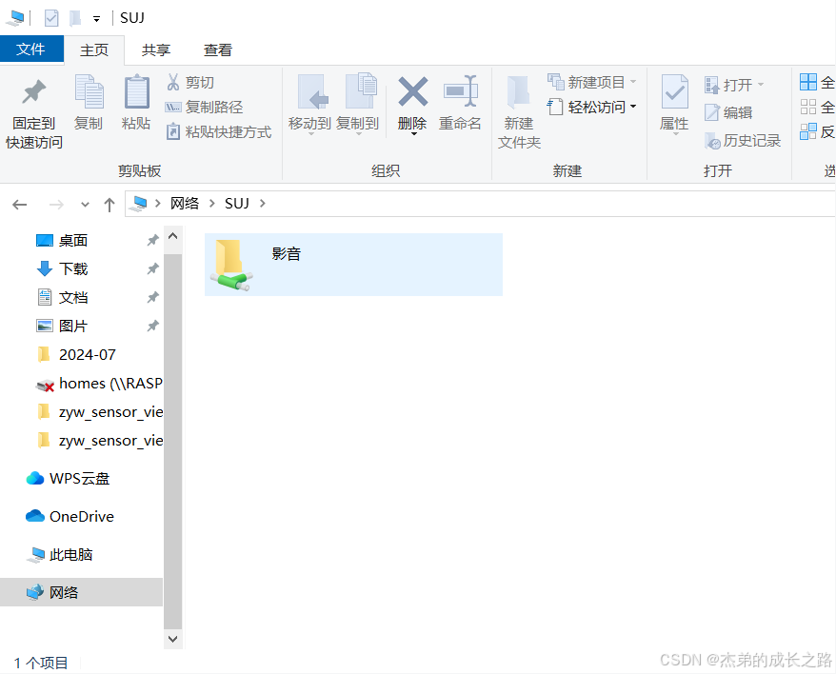
Task: Open WPS云盘 in the sidebar
Action: (x=79, y=478)
